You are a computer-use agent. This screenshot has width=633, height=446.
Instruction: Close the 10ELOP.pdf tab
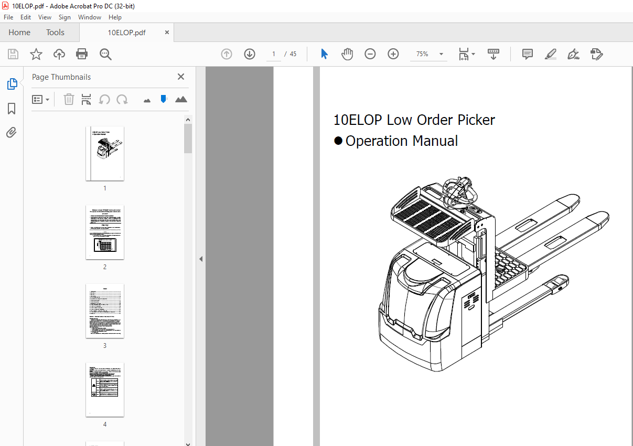pos(167,33)
